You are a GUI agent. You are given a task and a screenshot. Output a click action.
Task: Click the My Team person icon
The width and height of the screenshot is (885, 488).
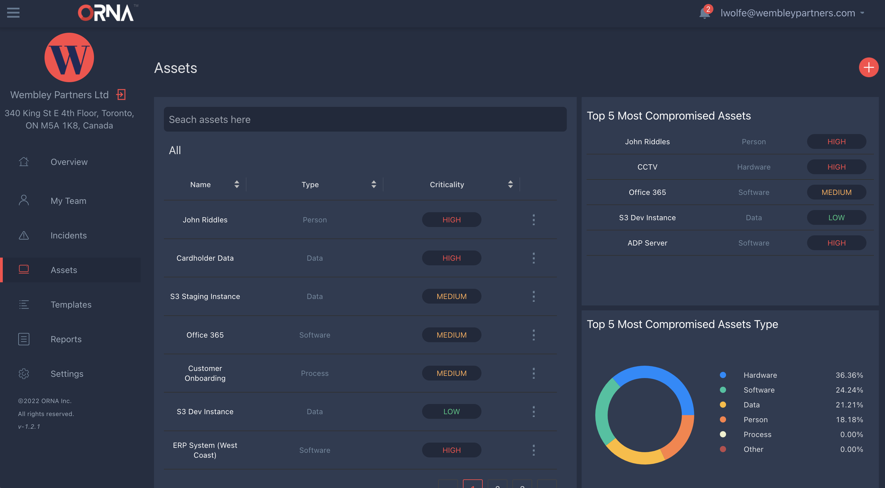[24, 200]
